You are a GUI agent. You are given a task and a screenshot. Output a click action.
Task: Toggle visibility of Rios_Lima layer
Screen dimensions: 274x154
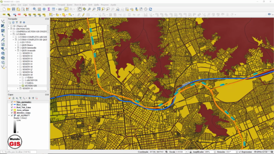(12, 105)
